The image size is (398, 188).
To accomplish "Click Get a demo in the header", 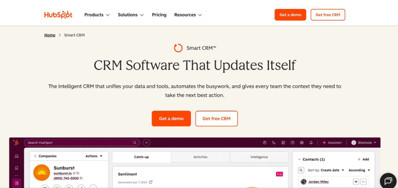I will click(x=290, y=15).
